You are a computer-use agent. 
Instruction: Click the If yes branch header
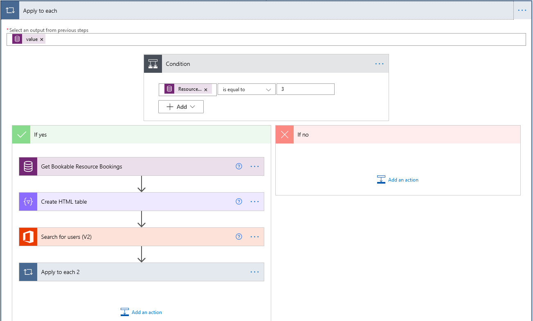[142, 135]
